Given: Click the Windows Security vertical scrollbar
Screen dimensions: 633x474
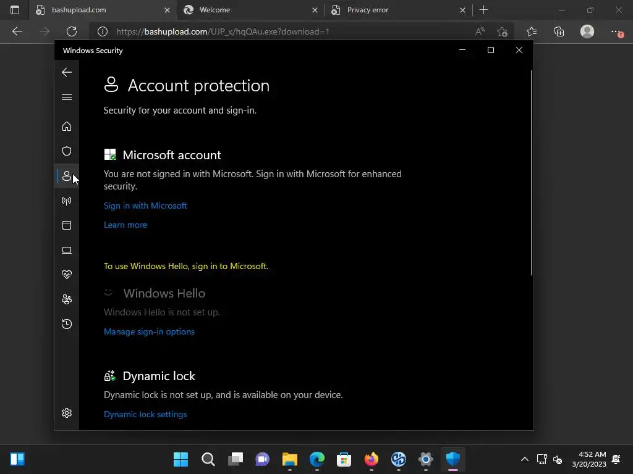Looking at the screenshot, I should click(531, 173).
